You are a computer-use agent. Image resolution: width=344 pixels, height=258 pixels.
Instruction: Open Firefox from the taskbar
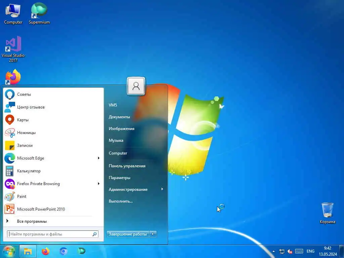[x=46, y=251]
